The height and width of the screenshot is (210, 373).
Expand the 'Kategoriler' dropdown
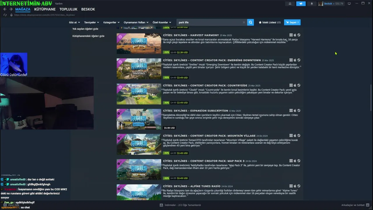pyautogui.click(x=111, y=22)
